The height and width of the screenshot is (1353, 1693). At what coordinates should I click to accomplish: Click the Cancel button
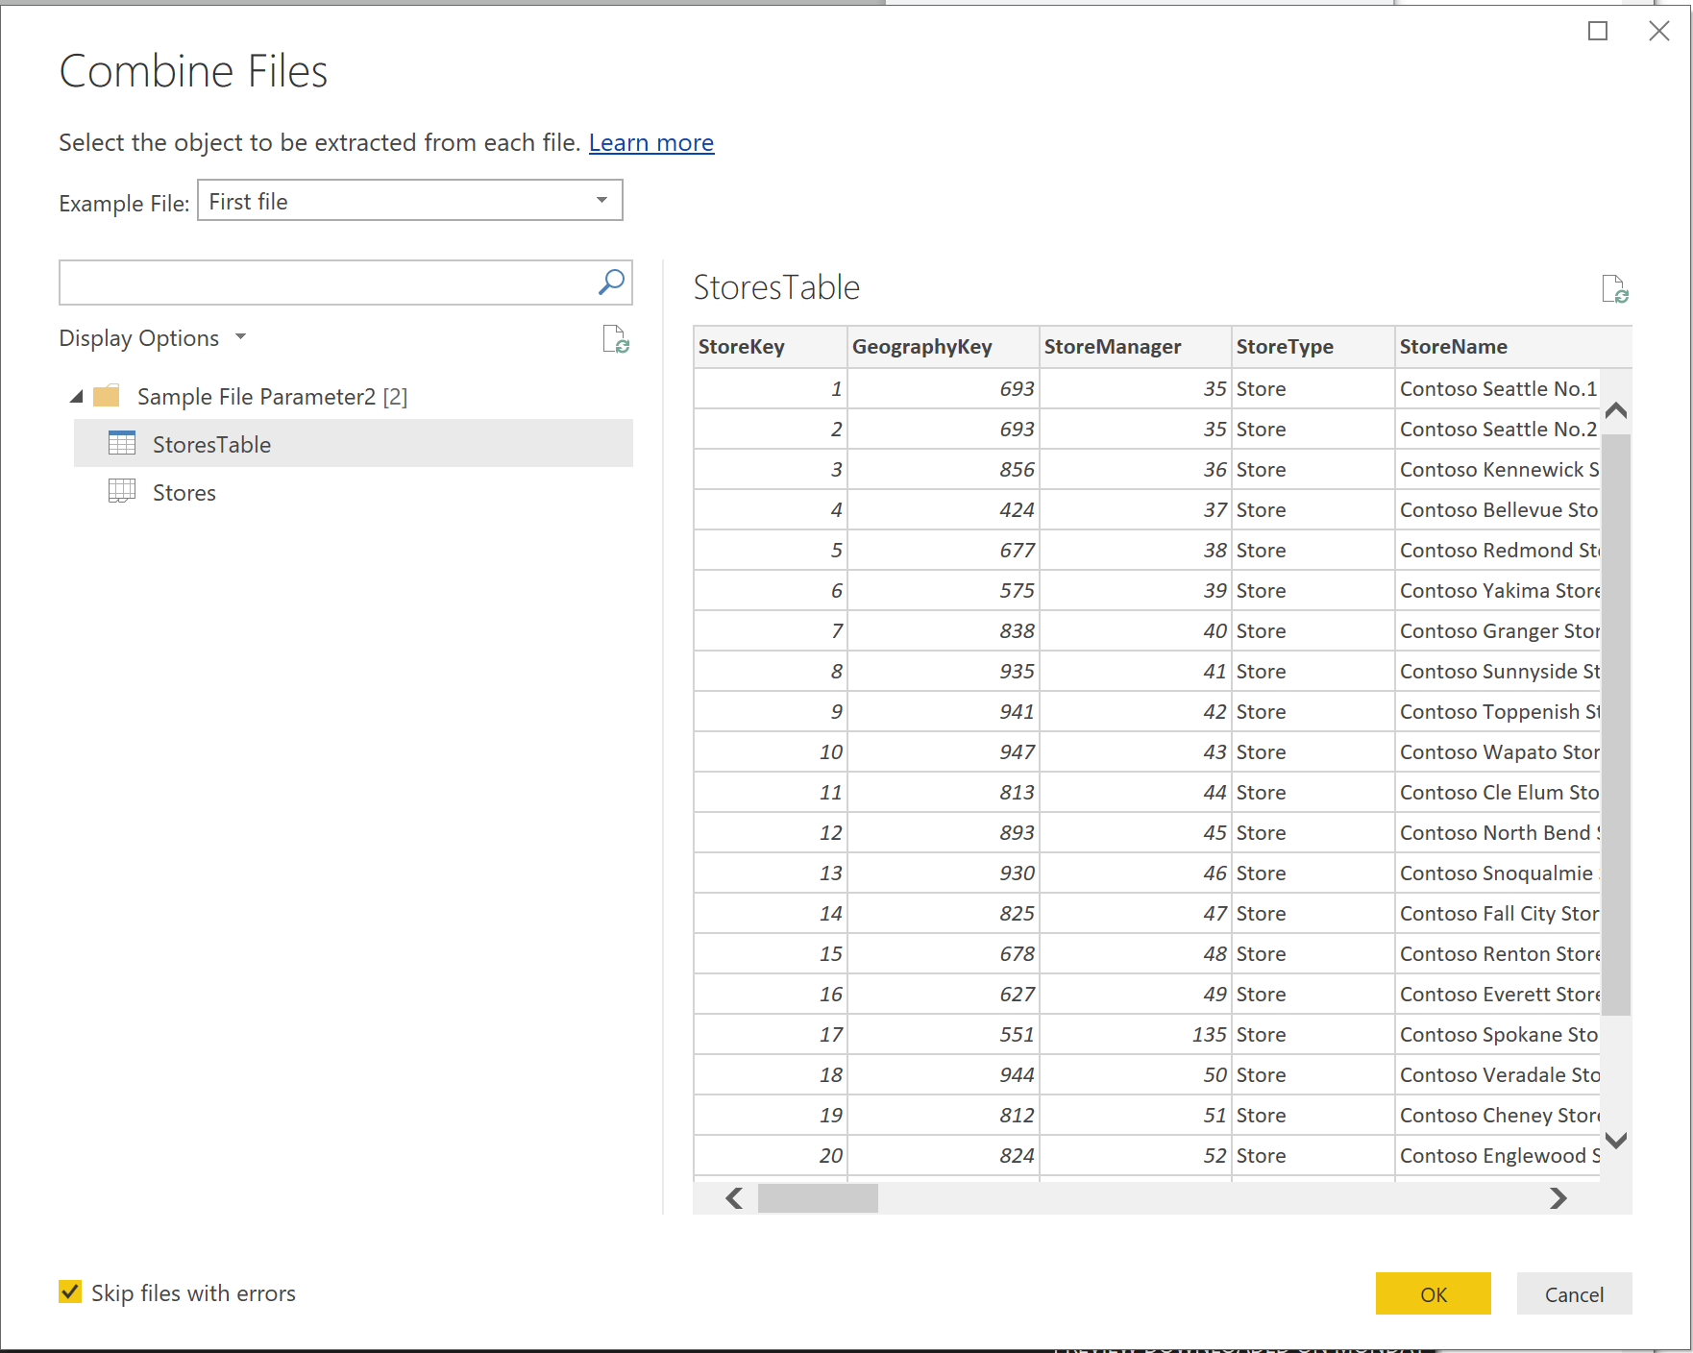tap(1574, 1293)
